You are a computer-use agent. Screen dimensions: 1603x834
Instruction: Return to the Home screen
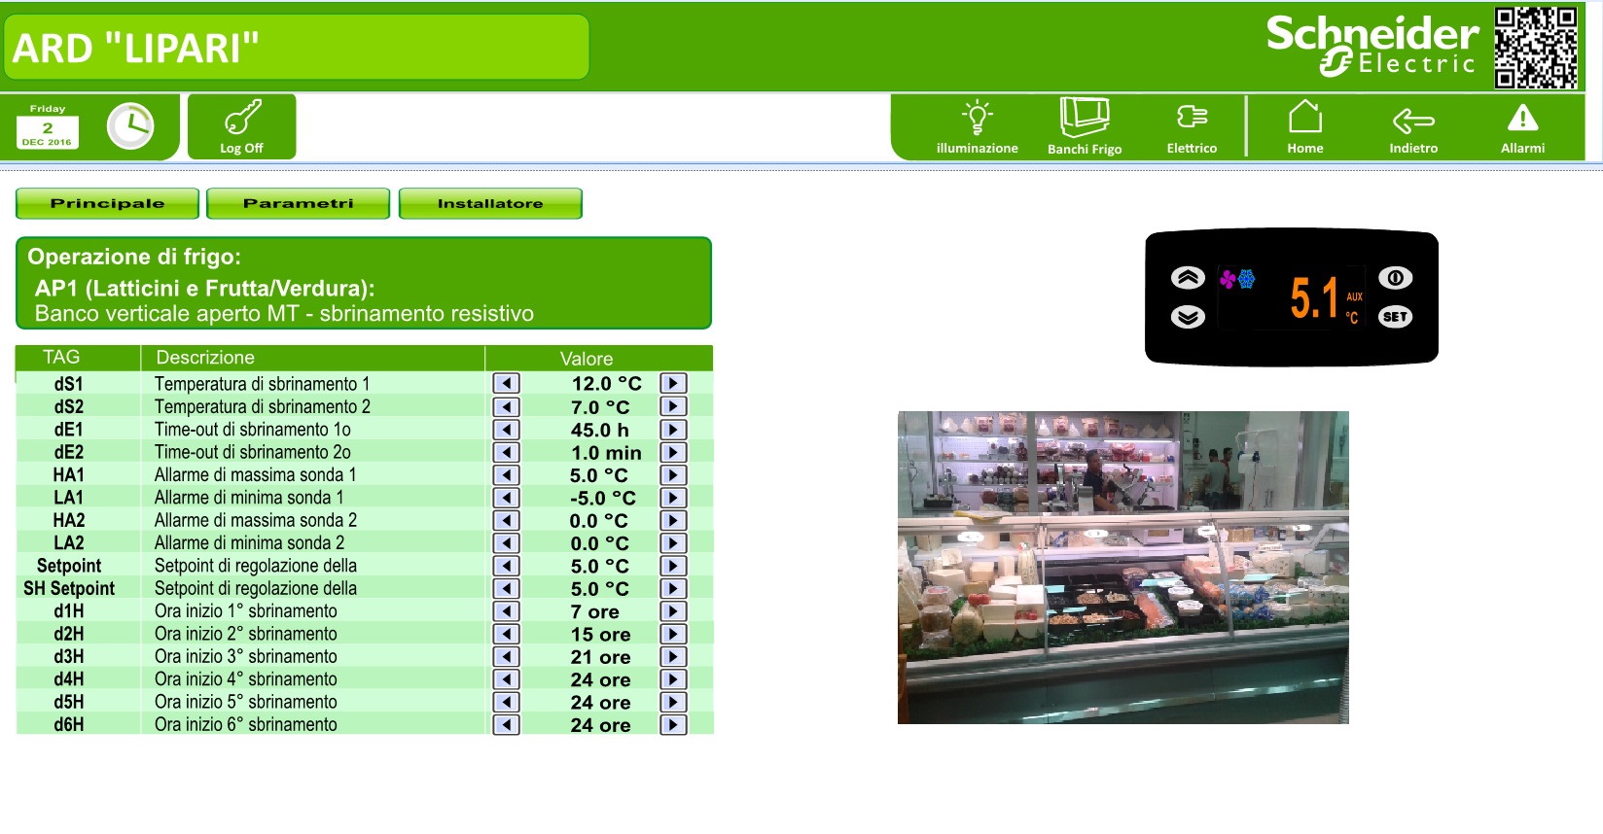[x=1305, y=127]
